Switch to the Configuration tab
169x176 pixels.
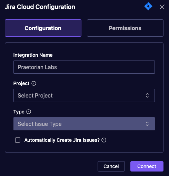(x=43, y=28)
